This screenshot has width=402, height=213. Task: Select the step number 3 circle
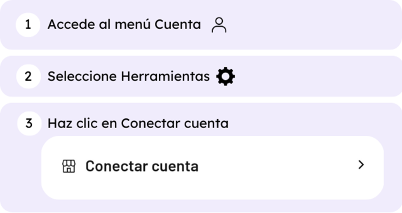tap(29, 123)
